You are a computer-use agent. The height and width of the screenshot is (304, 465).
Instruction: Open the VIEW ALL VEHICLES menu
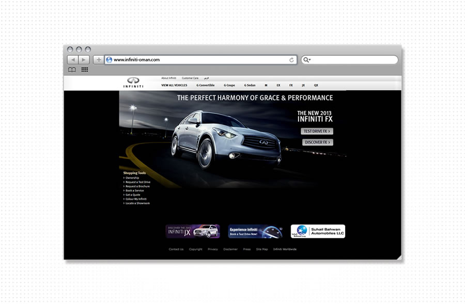point(175,85)
